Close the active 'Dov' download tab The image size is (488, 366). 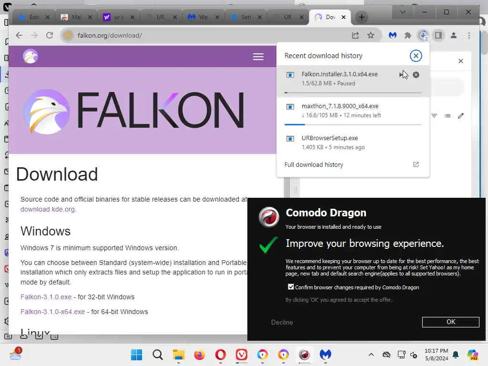343,17
